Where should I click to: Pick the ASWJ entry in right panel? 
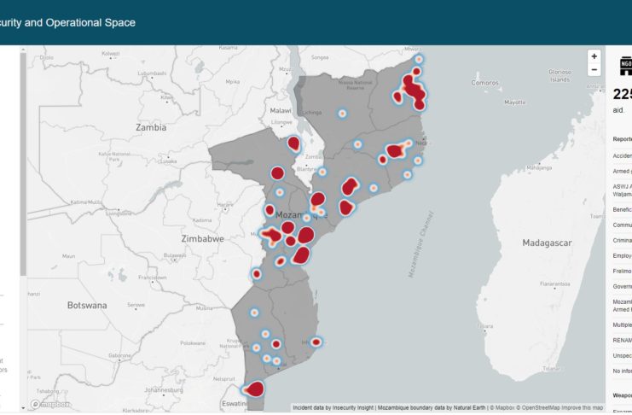tap(622, 190)
